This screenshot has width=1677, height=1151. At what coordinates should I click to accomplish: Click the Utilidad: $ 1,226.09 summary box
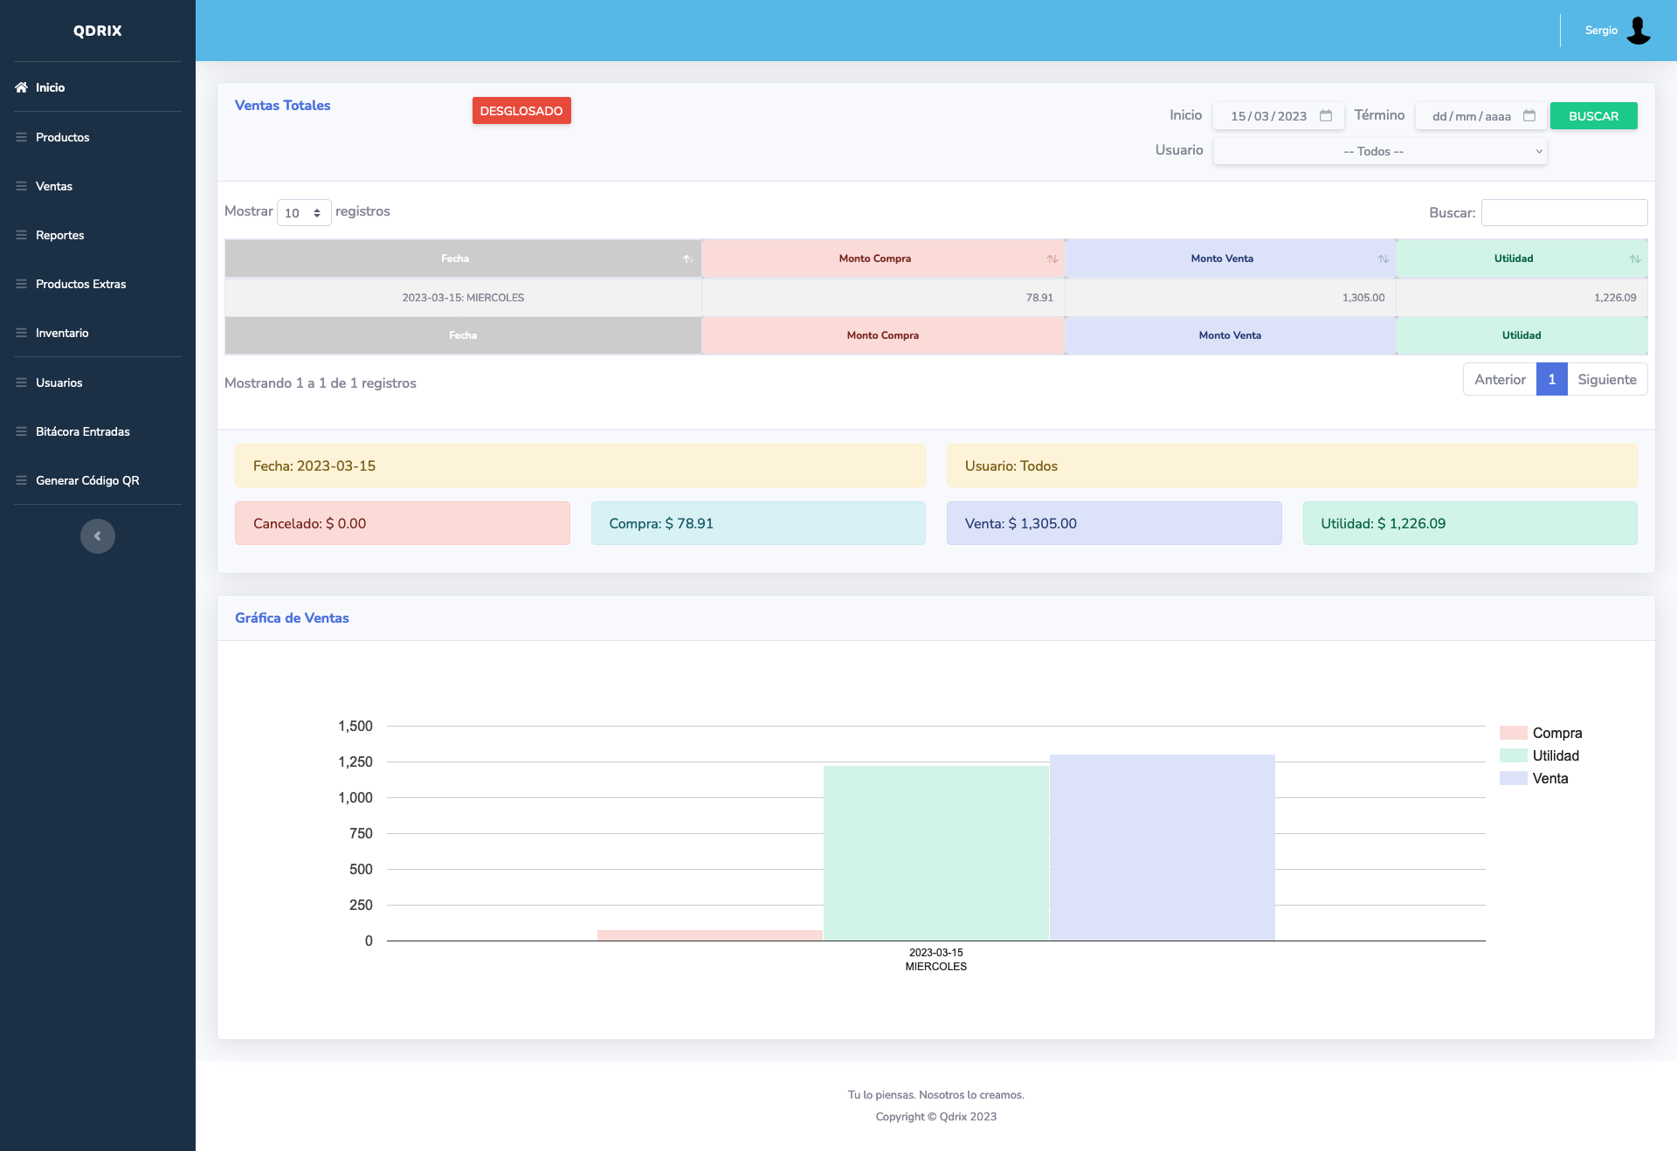point(1470,523)
